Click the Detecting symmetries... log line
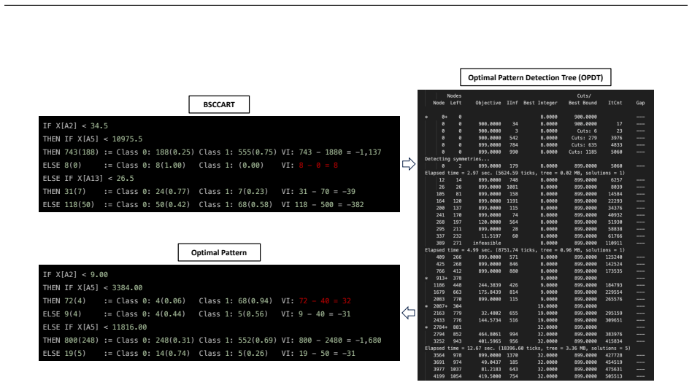Screen dimensions: 692x385 [457, 159]
